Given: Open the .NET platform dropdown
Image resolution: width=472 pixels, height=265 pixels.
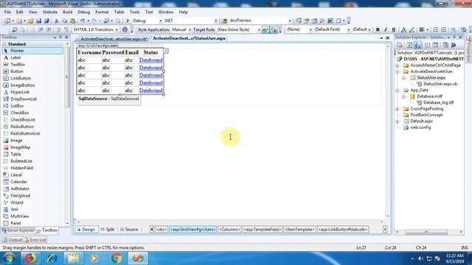Looking at the screenshot, I should 216,21.
